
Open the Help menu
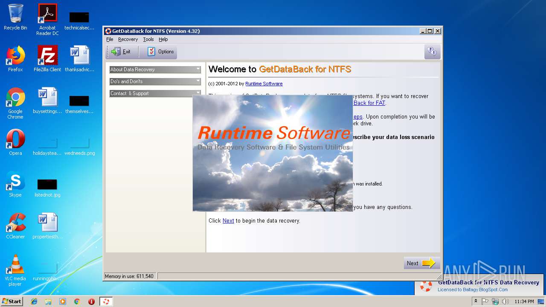point(163,39)
